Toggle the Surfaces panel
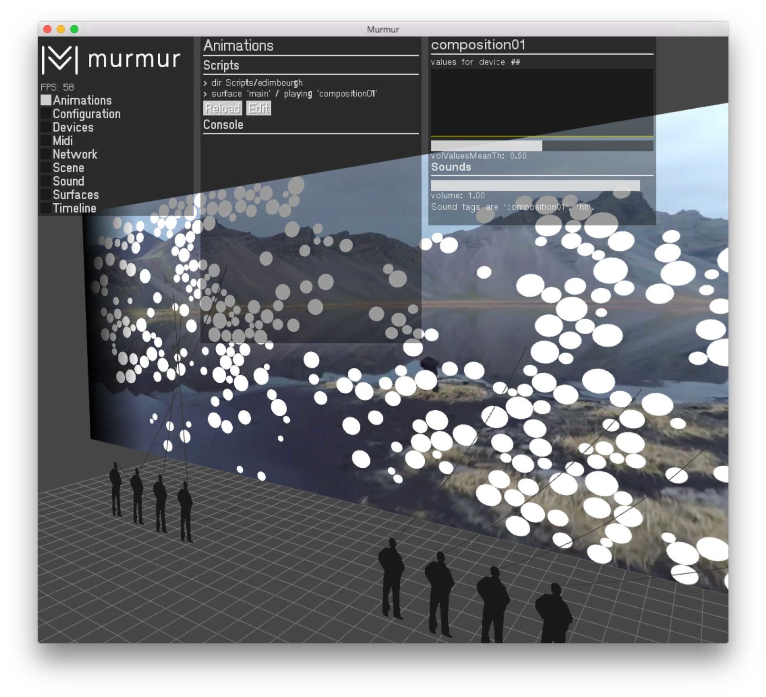The width and height of the screenshot is (766, 697). point(46,195)
